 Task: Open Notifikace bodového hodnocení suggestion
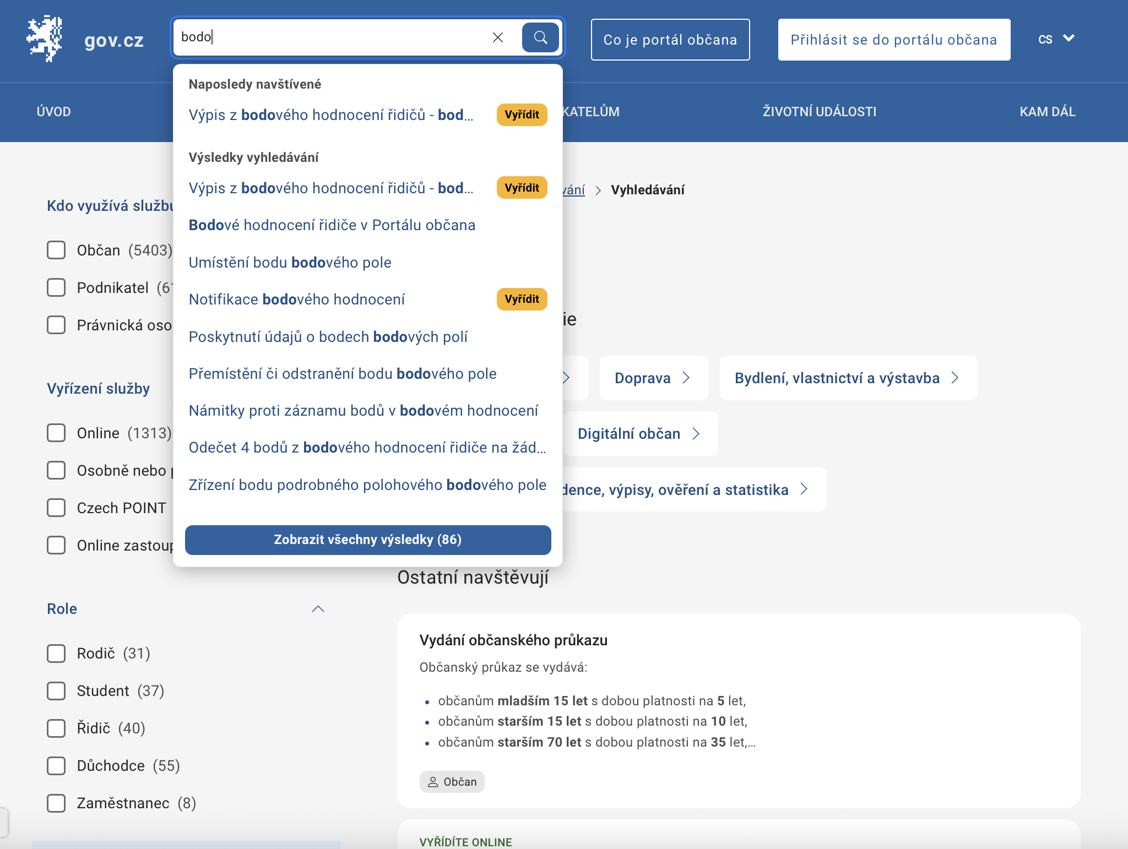point(297,299)
